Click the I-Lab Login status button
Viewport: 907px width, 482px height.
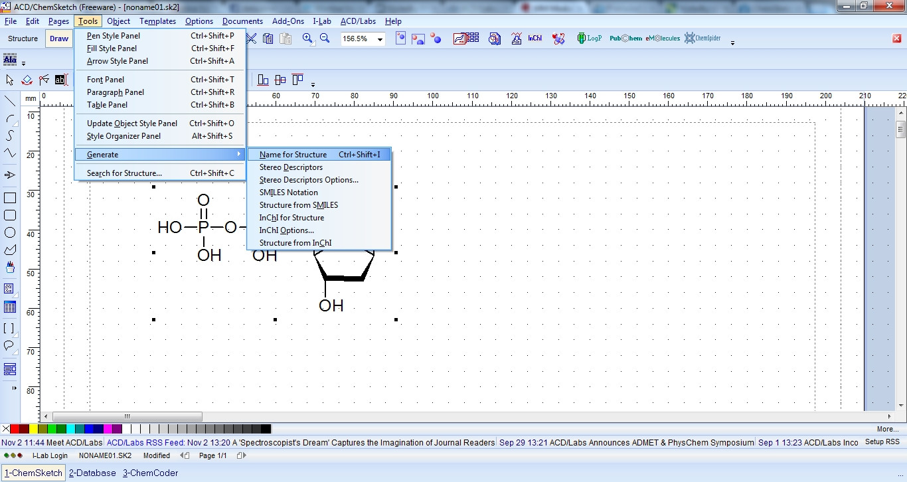(50, 455)
